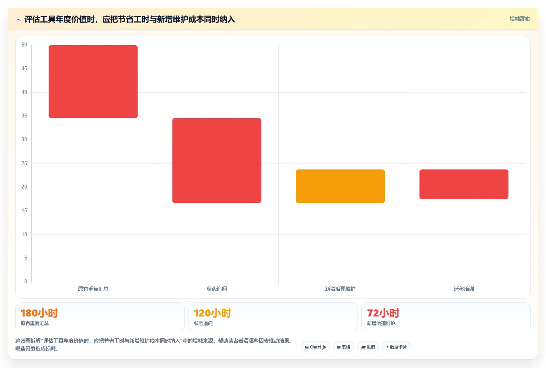
Task: Click the Chart.js tag
Action: 315,347
